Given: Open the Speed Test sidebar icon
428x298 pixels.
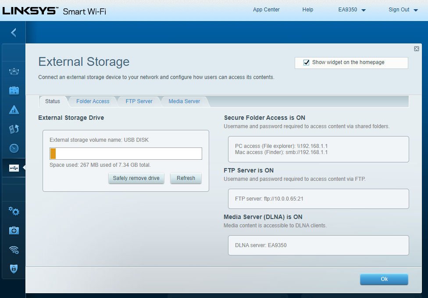Looking at the screenshot, I should tap(14, 148).
